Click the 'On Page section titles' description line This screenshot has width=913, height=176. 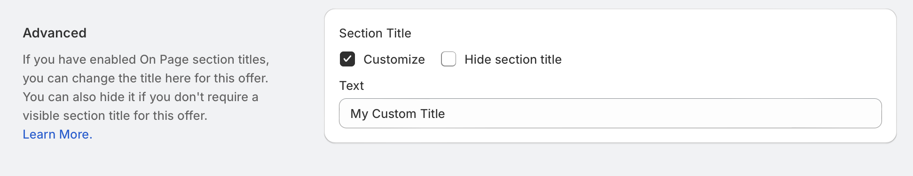[146, 59]
